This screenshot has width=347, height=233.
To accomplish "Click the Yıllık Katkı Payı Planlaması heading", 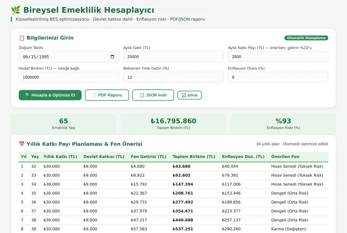I will [x=80, y=144].
